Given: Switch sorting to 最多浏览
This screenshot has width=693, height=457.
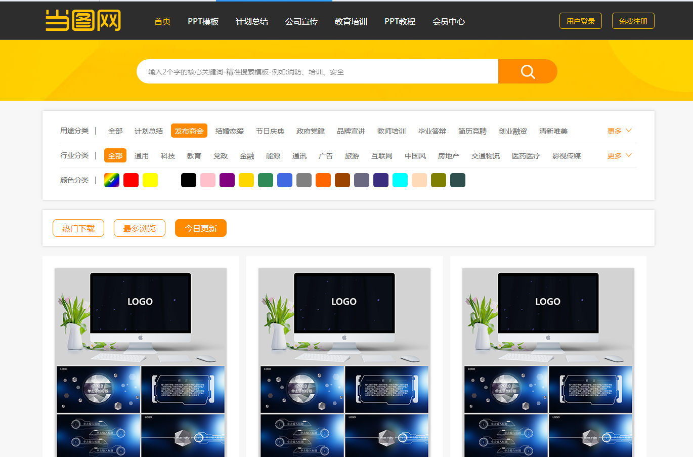Looking at the screenshot, I should (140, 228).
